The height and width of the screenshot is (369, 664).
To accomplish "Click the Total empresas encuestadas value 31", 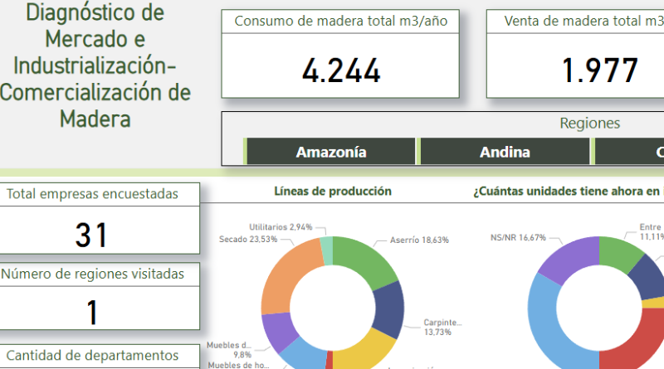I will coord(92,235).
